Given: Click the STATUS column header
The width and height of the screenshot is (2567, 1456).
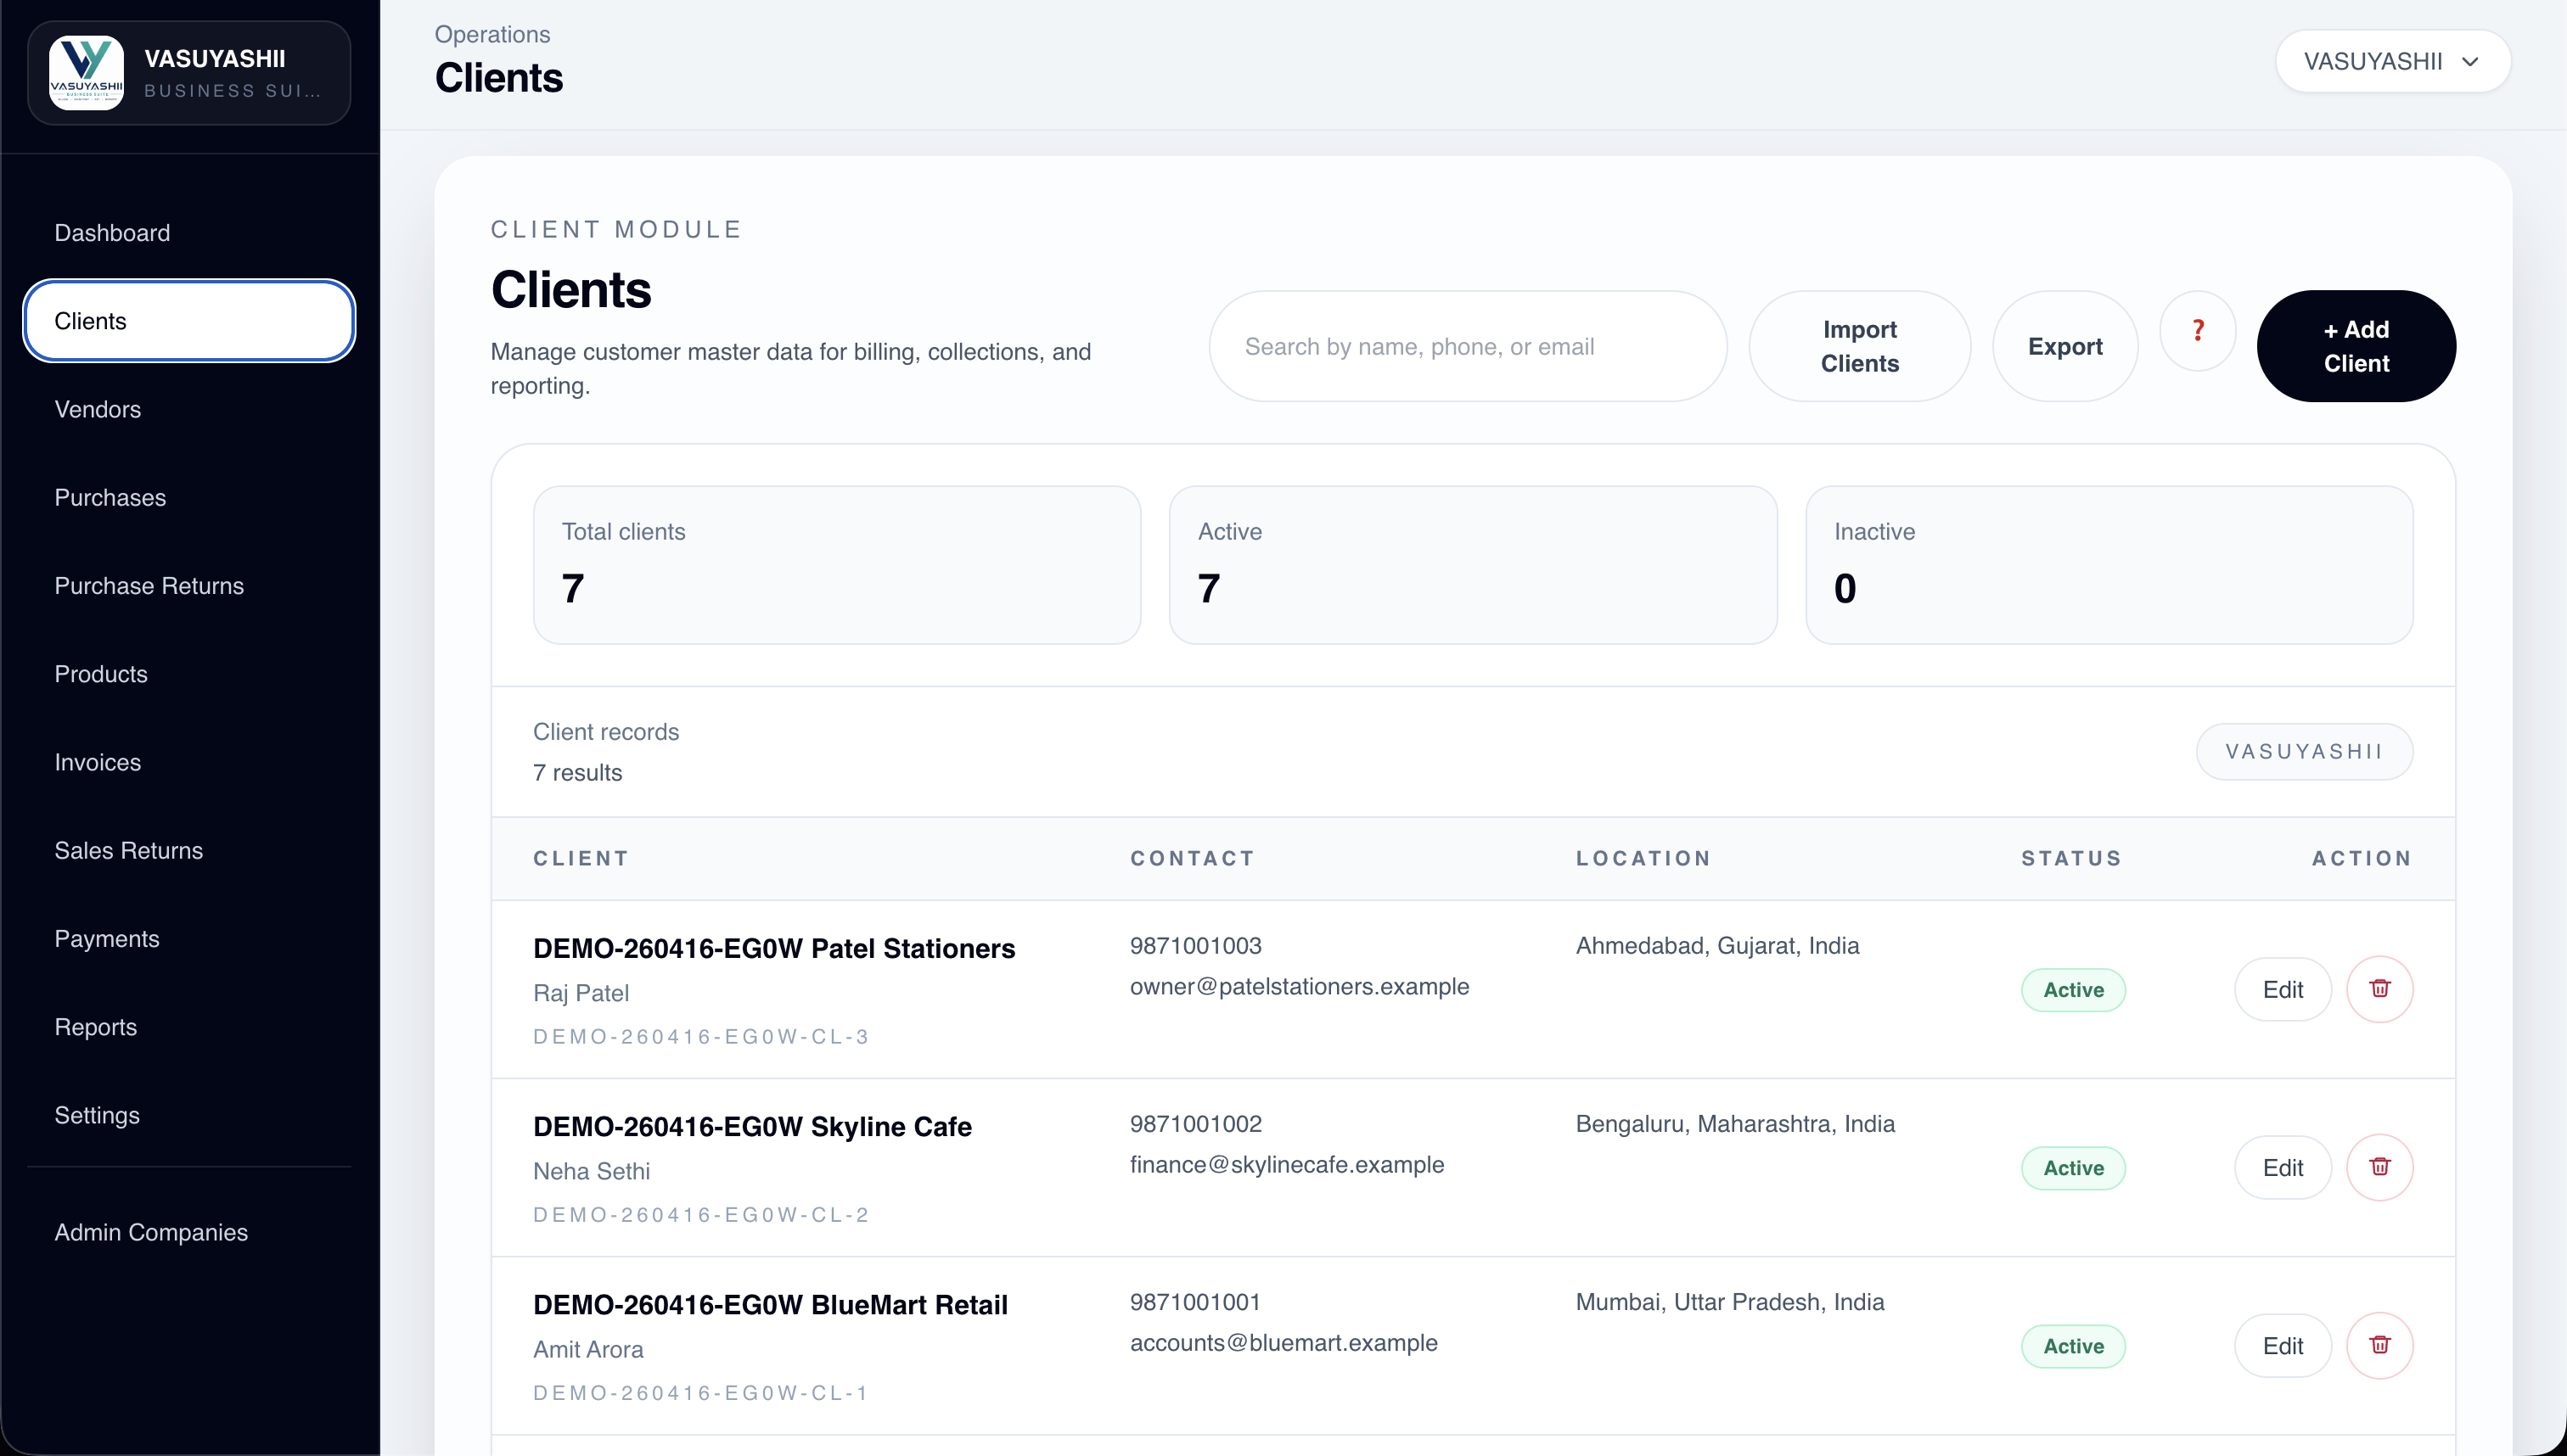Looking at the screenshot, I should point(2072,858).
